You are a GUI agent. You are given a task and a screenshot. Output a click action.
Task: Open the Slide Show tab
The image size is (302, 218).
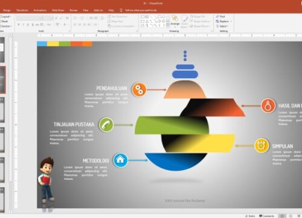[58, 10]
